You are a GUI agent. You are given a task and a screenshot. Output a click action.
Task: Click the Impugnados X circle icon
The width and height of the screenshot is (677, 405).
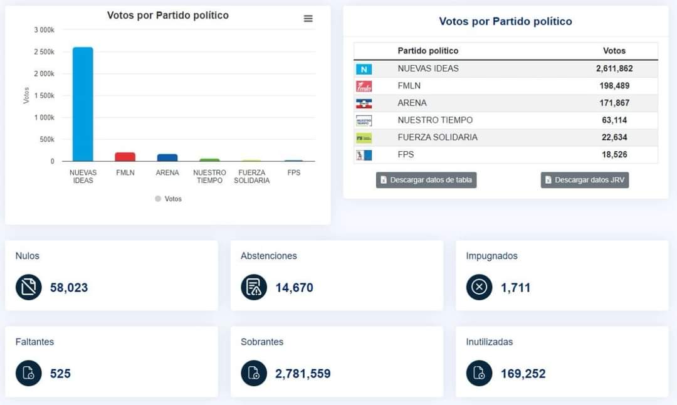479,288
